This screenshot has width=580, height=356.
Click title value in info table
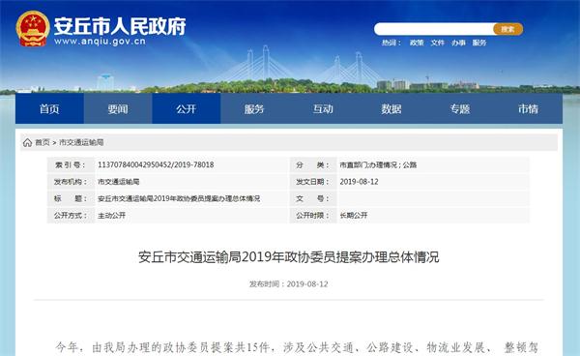pos(179,198)
